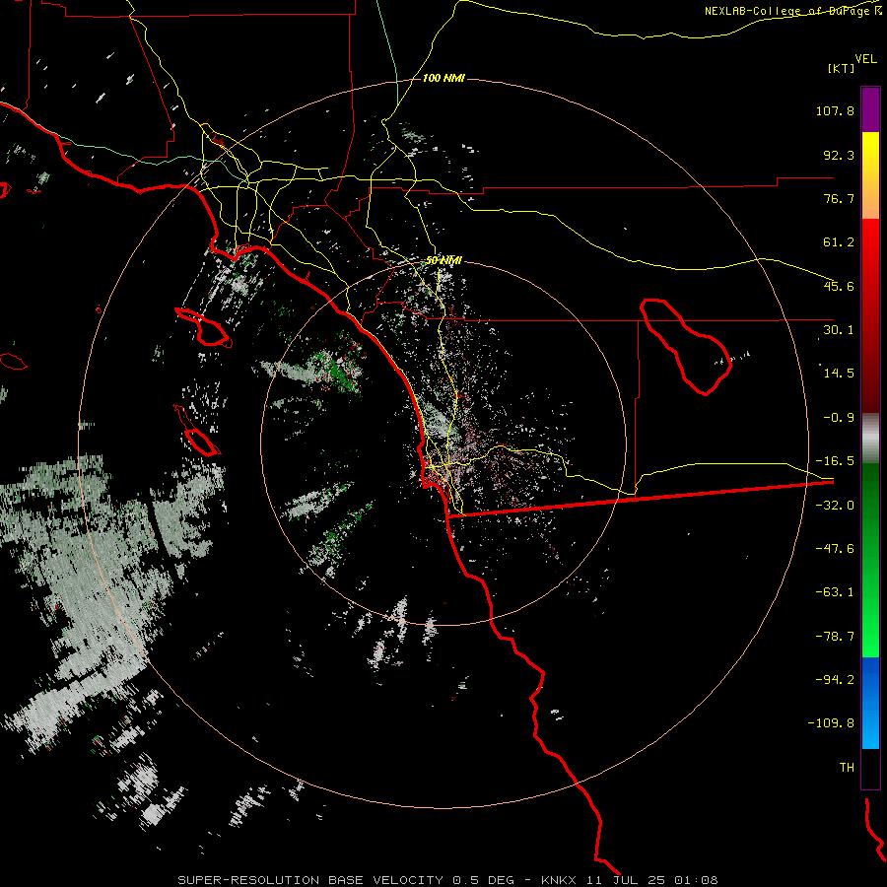
Task: Click the Catalina Island outline
Action: pos(204,328)
